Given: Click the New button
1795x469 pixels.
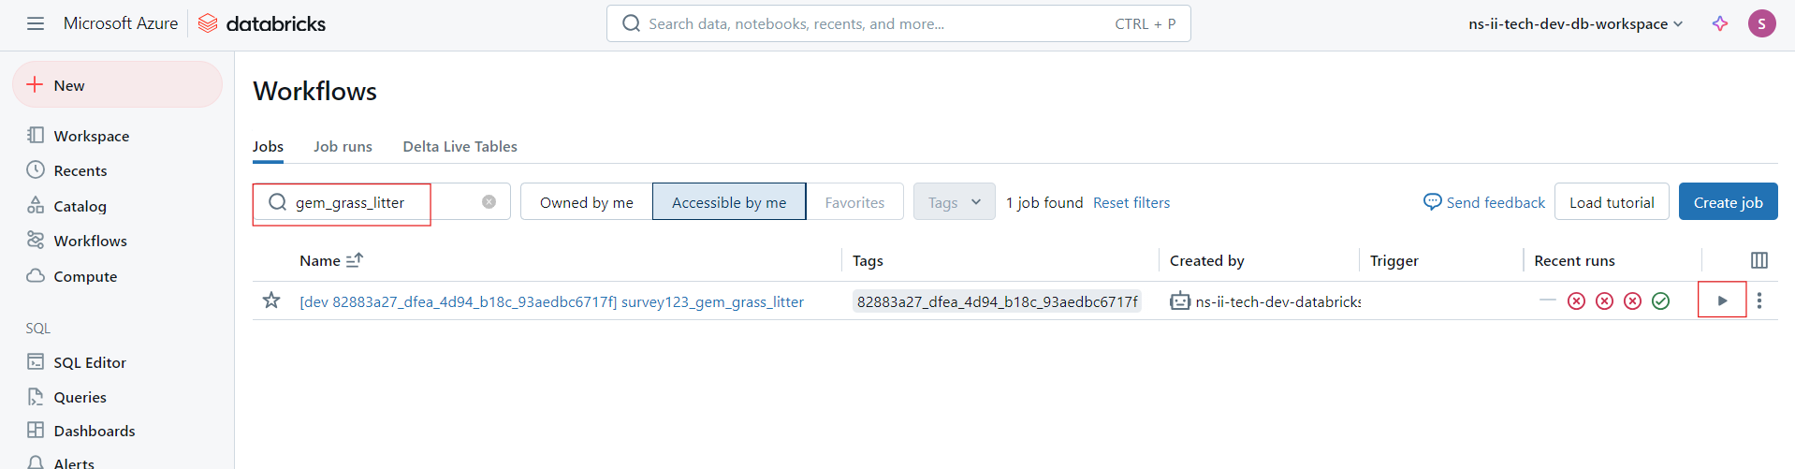Looking at the screenshot, I should (x=117, y=84).
